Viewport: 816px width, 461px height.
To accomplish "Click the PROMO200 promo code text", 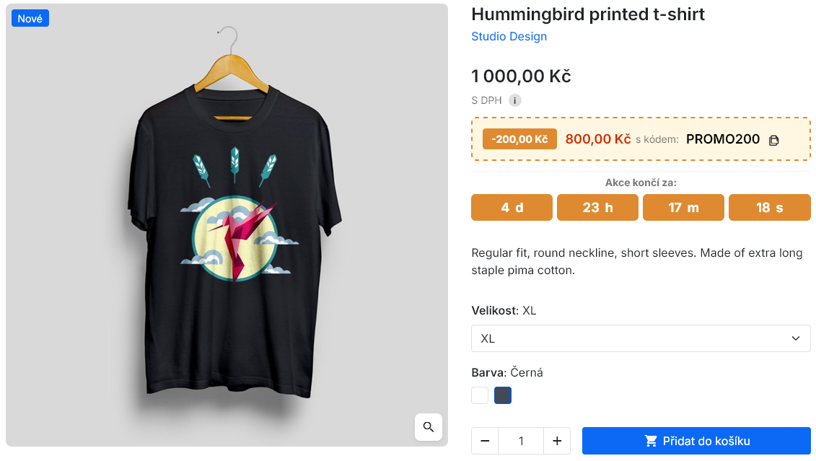I will 723,139.
